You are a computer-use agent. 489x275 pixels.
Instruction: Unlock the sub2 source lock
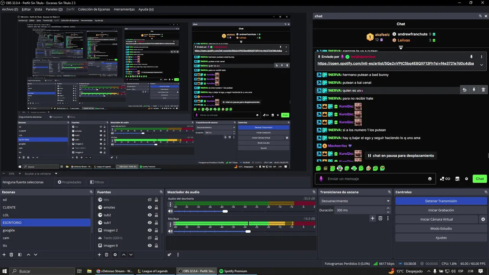(156, 215)
